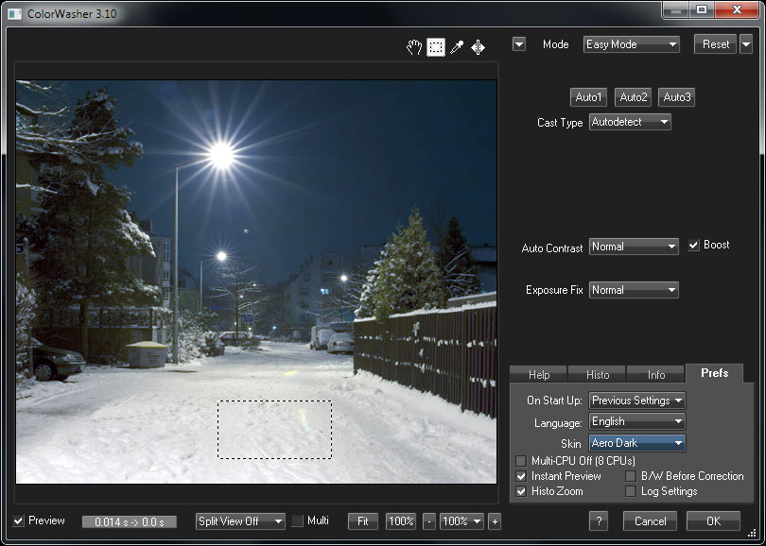Select the hand pan tool

click(413, 47)
